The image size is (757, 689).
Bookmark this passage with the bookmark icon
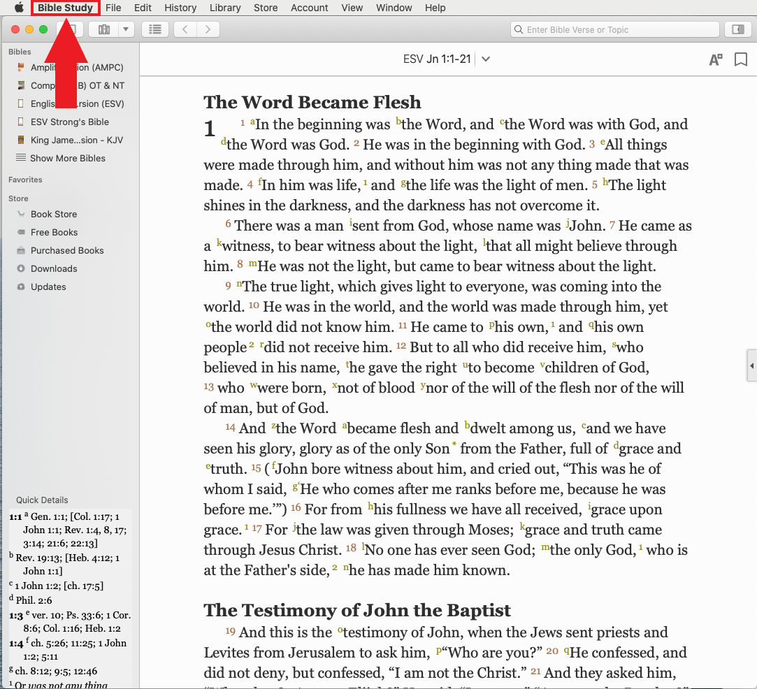(741, 59)
